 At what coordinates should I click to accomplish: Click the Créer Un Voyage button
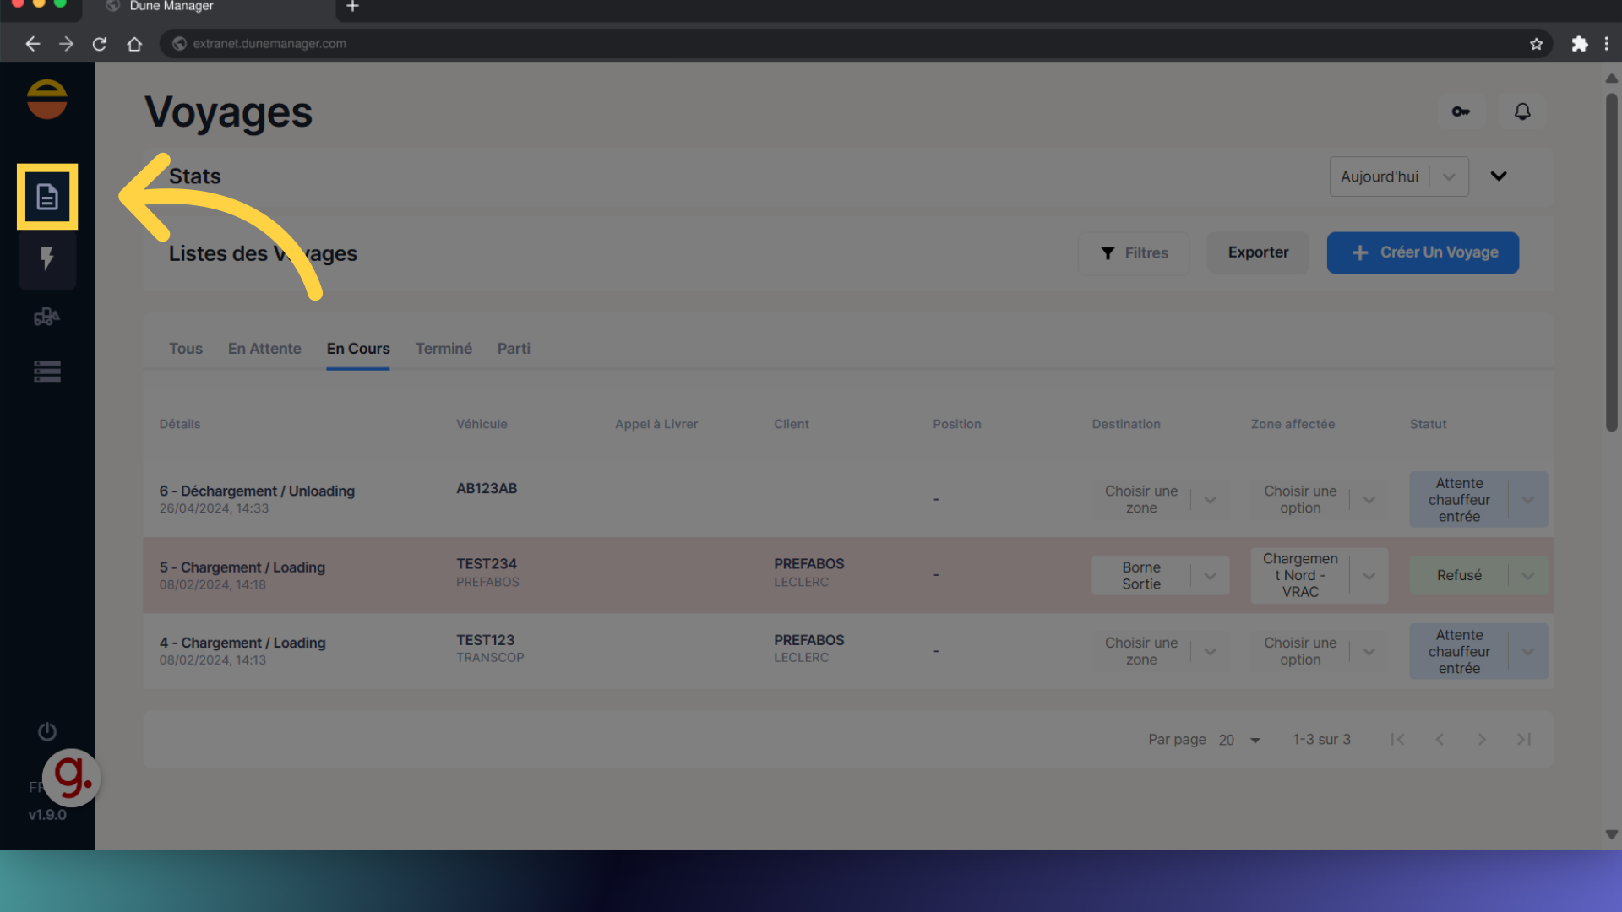point(1423,252)
